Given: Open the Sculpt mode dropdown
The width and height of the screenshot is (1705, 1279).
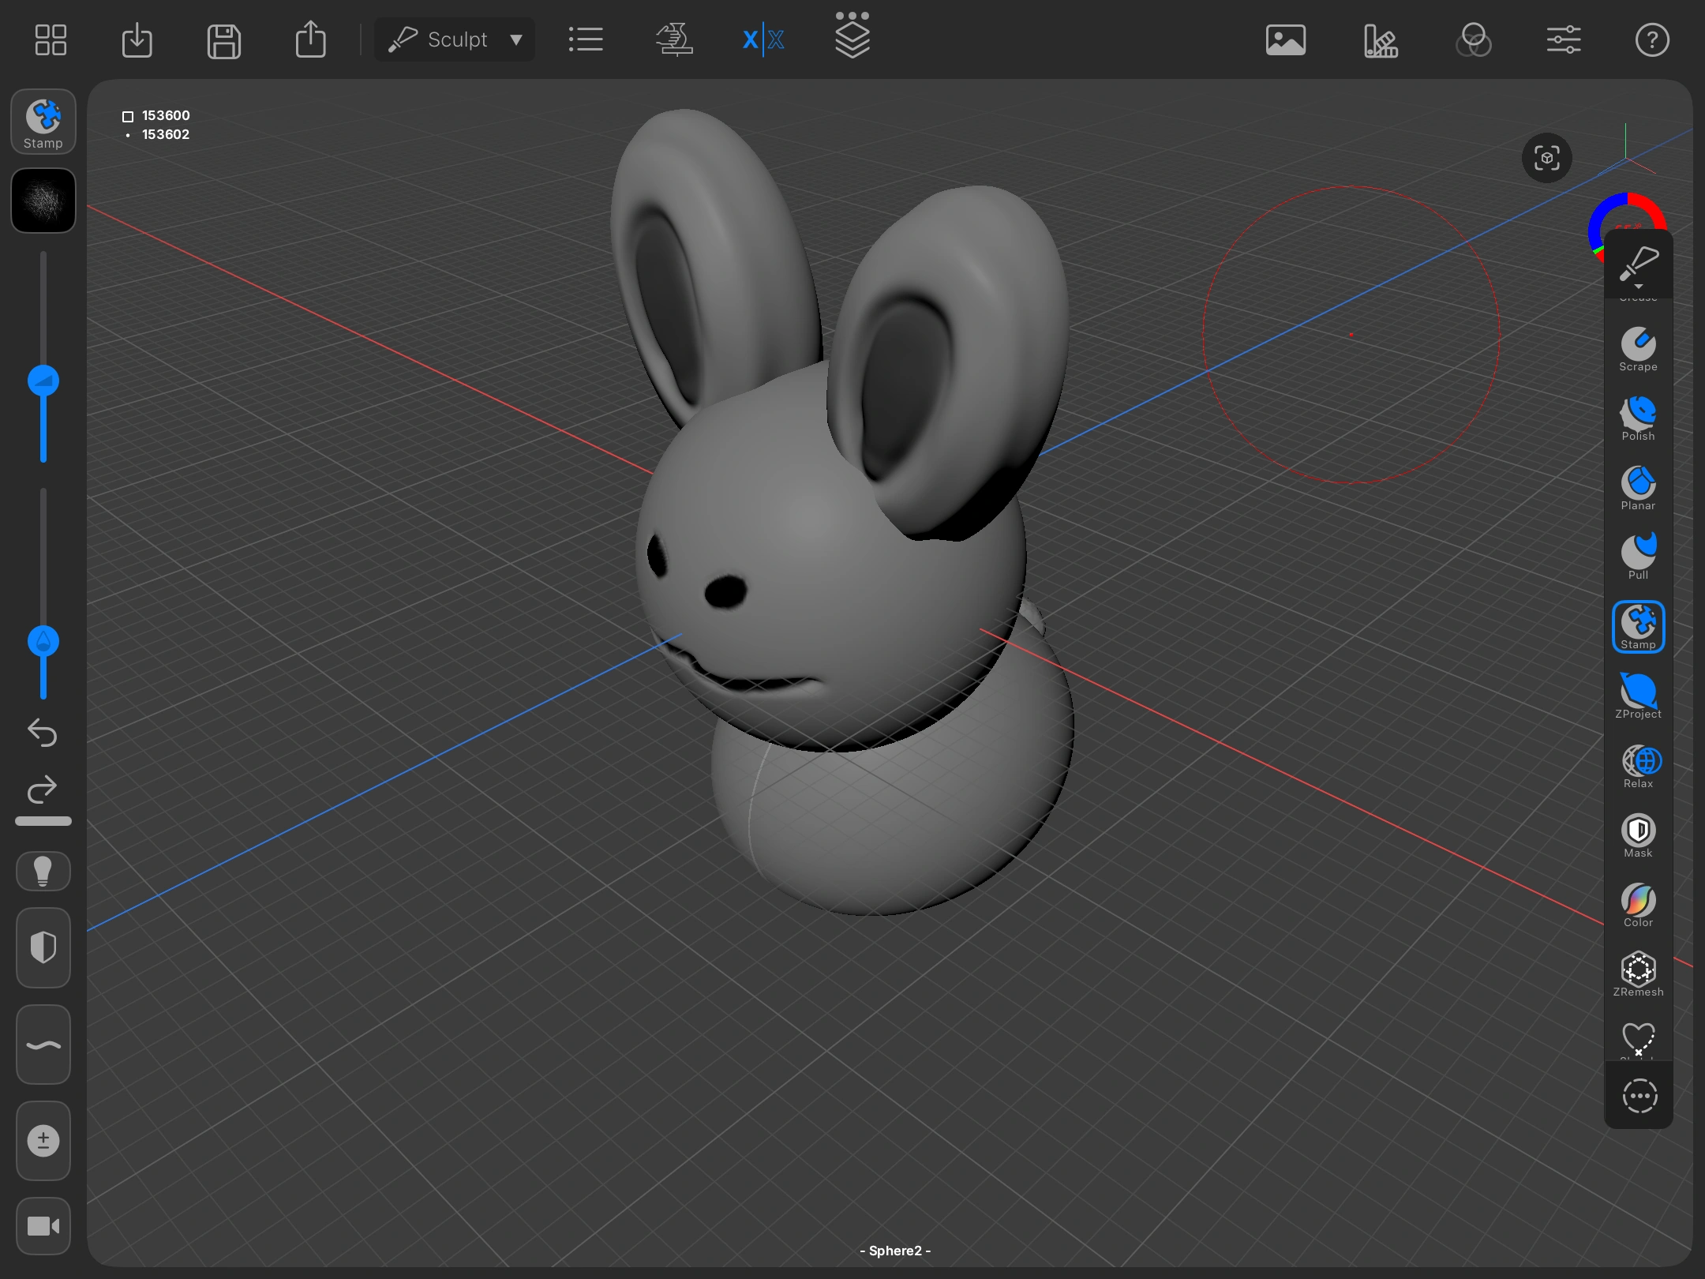Looking at the screenshot, I should (x=454, y=39).
